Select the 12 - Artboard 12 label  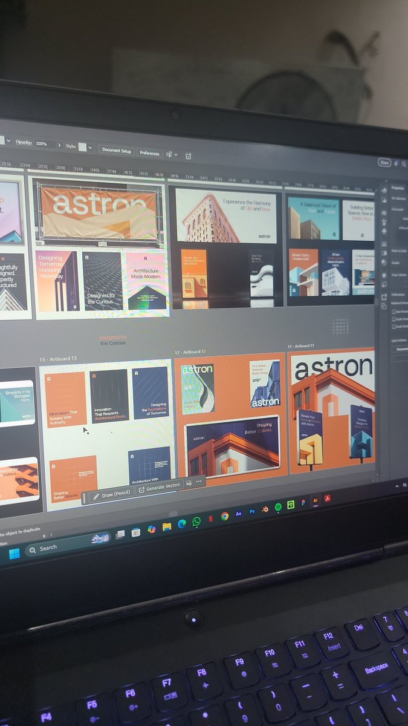click(x=190, y=352)
